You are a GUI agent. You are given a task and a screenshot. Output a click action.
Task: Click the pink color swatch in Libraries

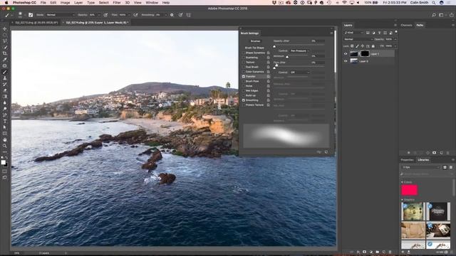410,190
